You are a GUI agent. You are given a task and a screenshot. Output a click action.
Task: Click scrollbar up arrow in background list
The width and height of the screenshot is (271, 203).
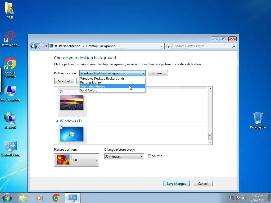coord(210,89)
